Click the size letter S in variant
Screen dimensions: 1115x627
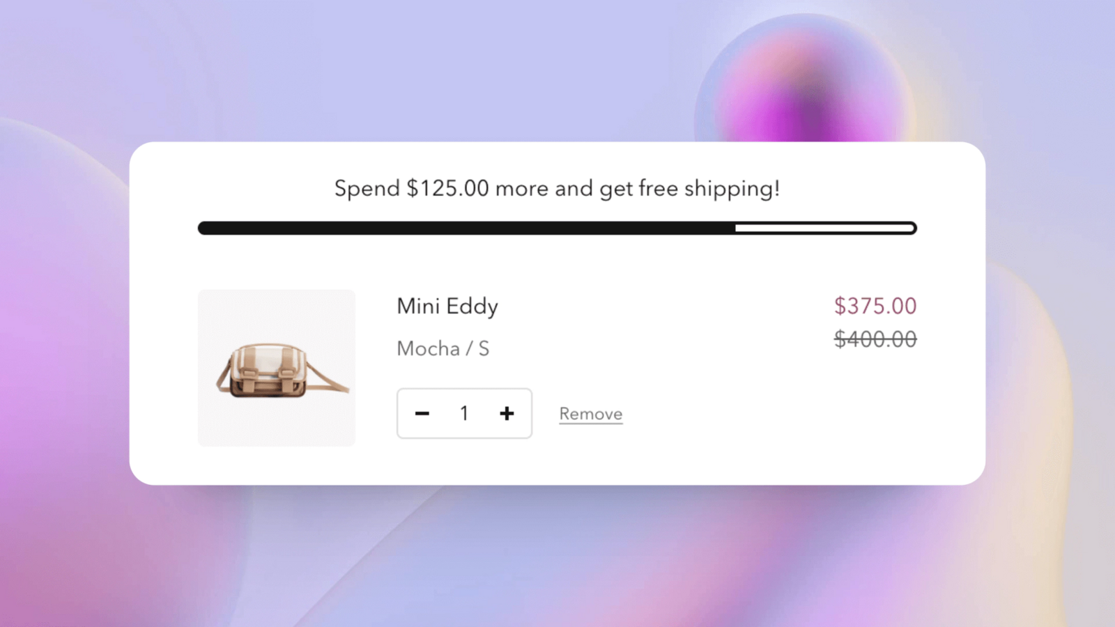484,348
